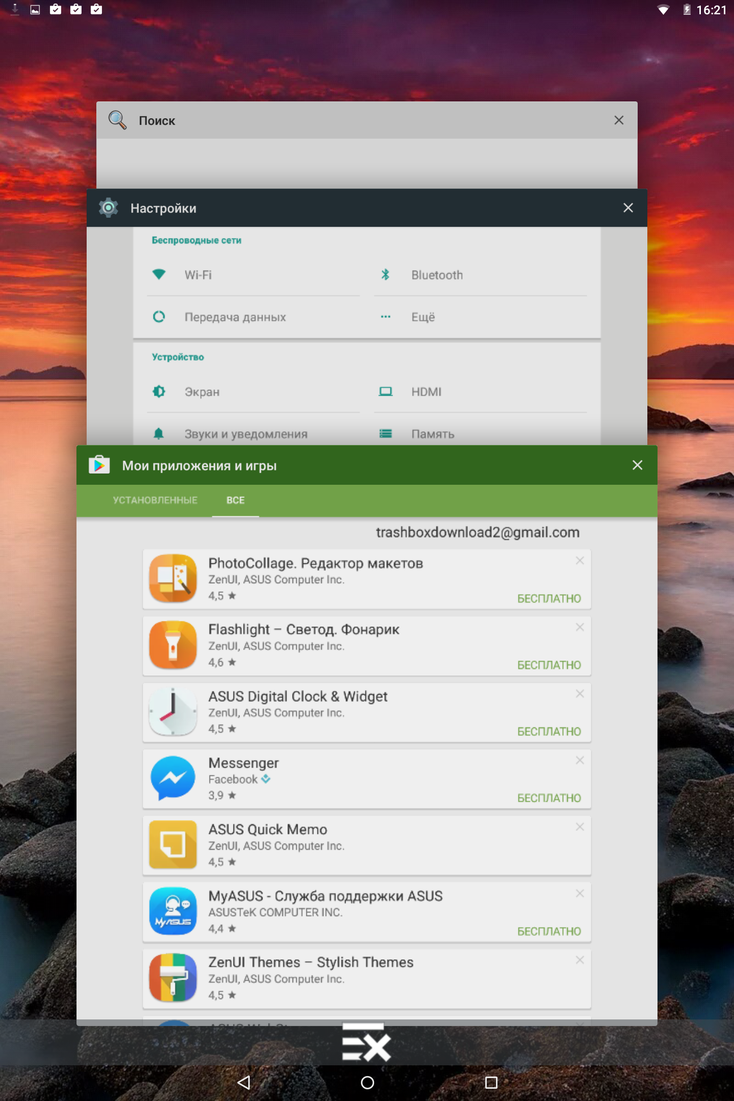Close the Настройки recent app card
734x1101 pixels.
click(628, 208)
